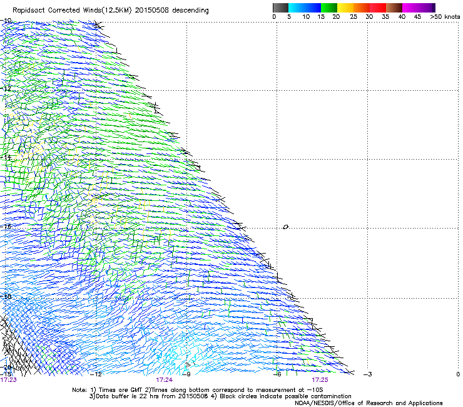Image resolution: width=463 pixels, height=407 pixels.
Task: Click the '30' color scale label
Action: [369, 17]
